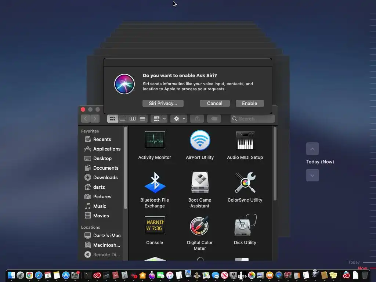
Task: Open the gear Action menu dropdown
Action: point(179,119)
